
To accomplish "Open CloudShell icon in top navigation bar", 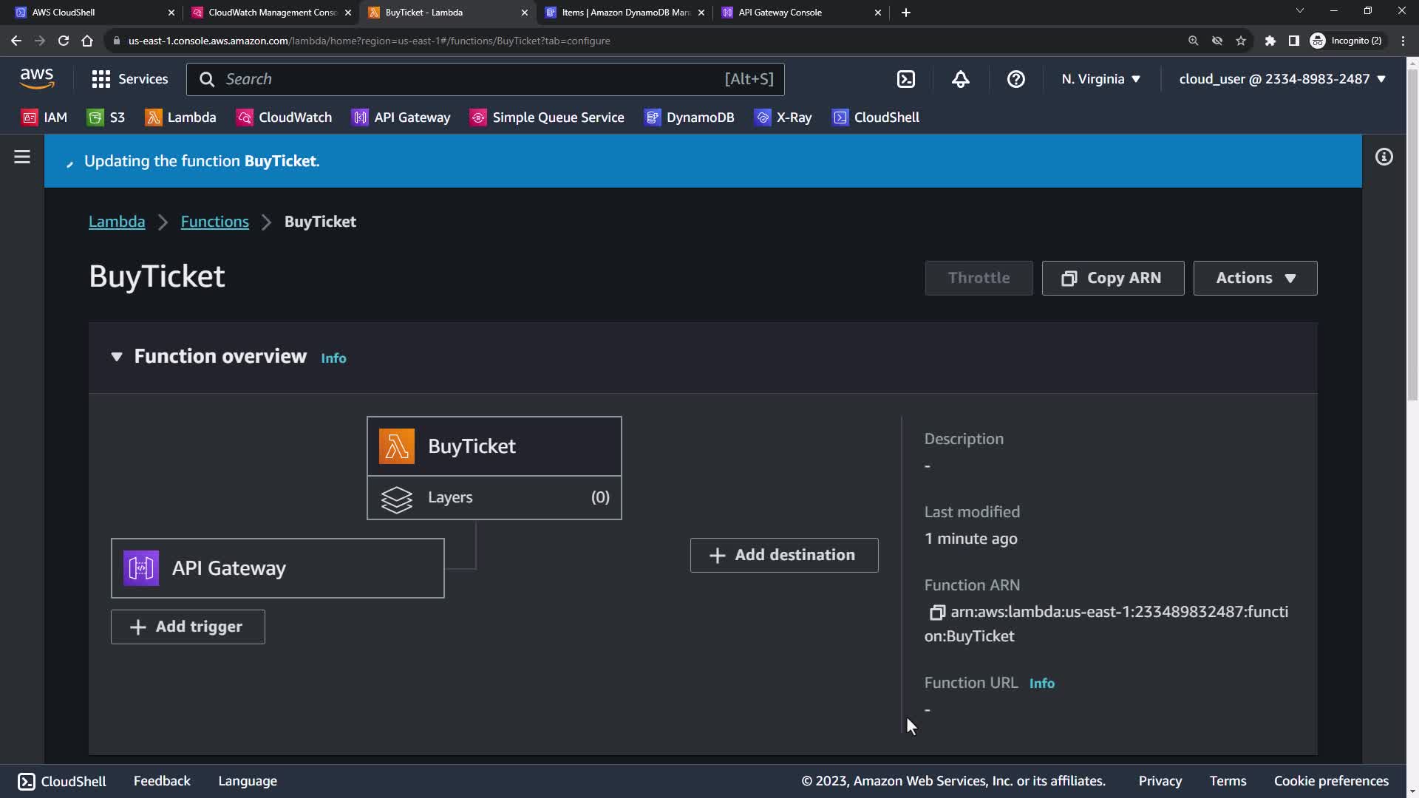I will tap(906, 79).
